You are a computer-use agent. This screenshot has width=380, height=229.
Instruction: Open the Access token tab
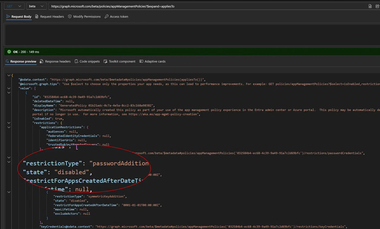pos(116,17)
